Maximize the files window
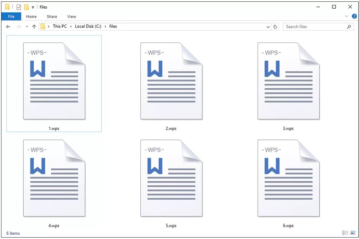The height and width of the screenshot is (239, 359). pos(334,7)
